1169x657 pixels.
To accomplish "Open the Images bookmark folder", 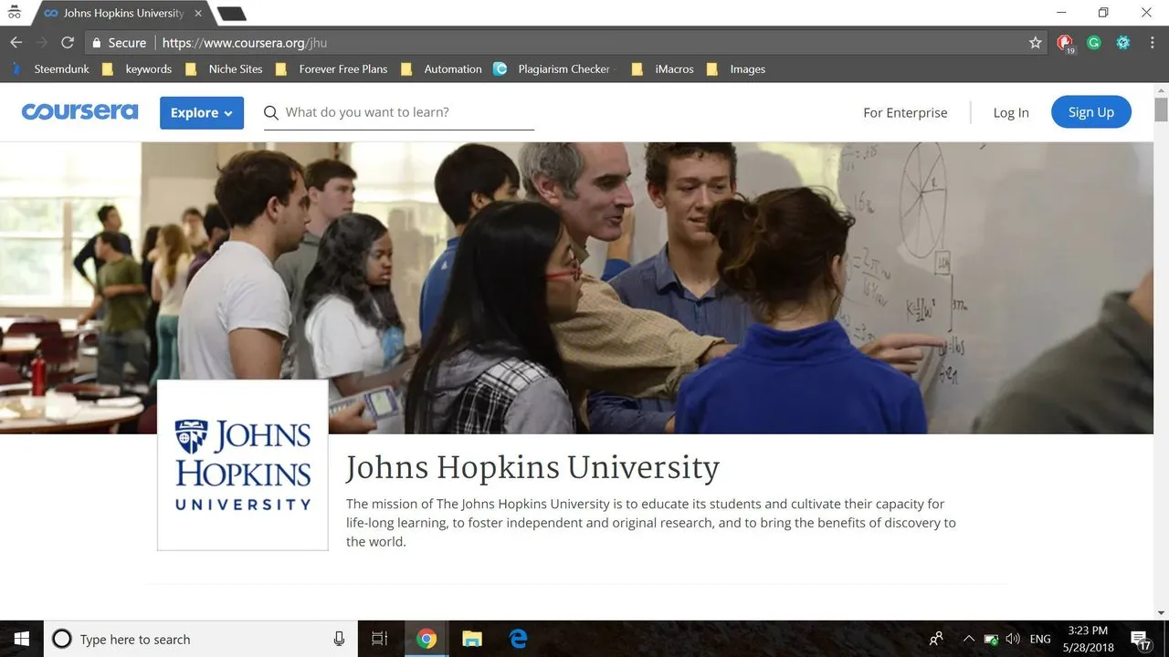I will point(736,68).
